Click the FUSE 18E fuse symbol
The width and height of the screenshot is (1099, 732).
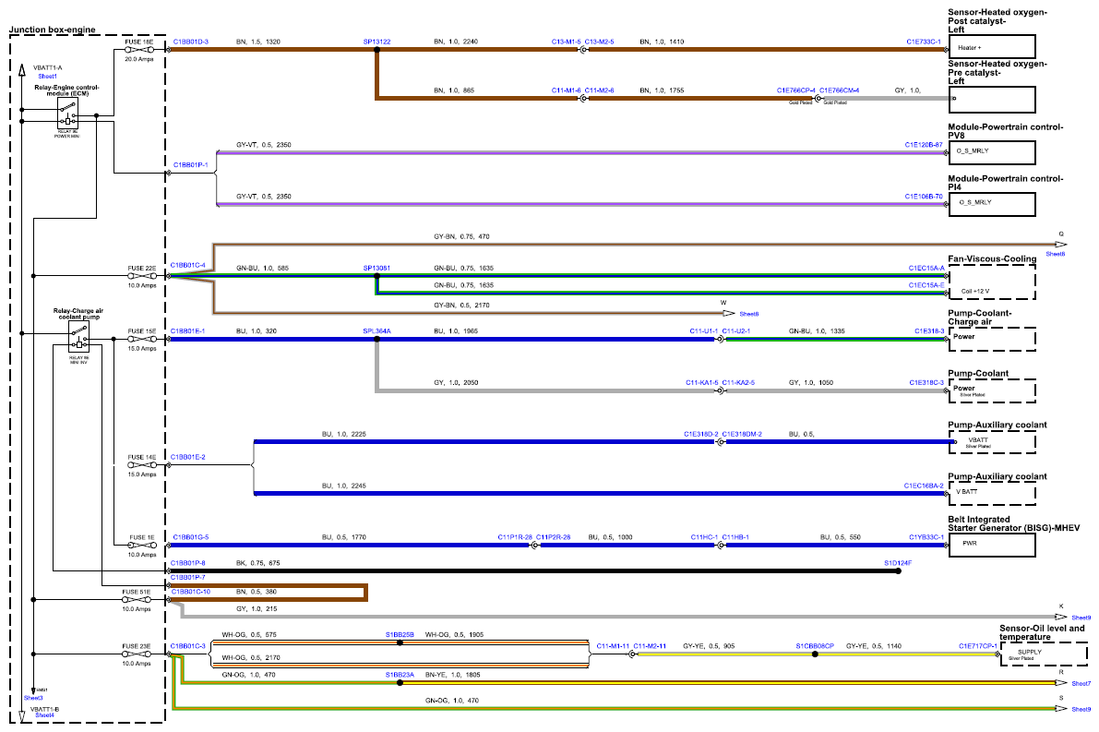(138, 50)
